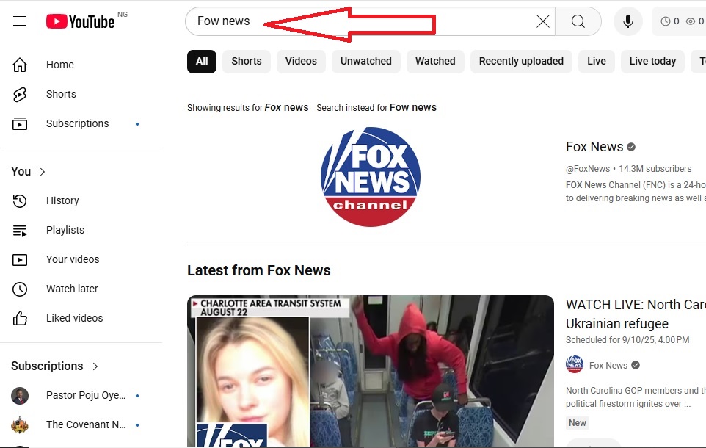Open The Covenant N channel avatar

coord(20,425)
